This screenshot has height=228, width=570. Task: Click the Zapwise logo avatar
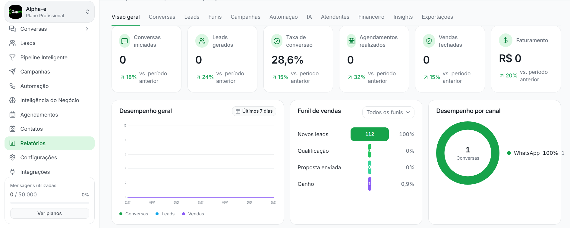(15, 12)
